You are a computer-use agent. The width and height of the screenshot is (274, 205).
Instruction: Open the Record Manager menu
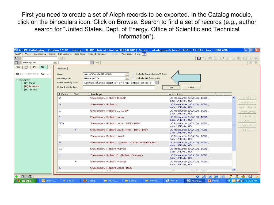[97, 54]
